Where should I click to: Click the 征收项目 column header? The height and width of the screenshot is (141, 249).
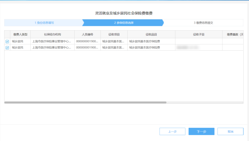pos(114,35)
